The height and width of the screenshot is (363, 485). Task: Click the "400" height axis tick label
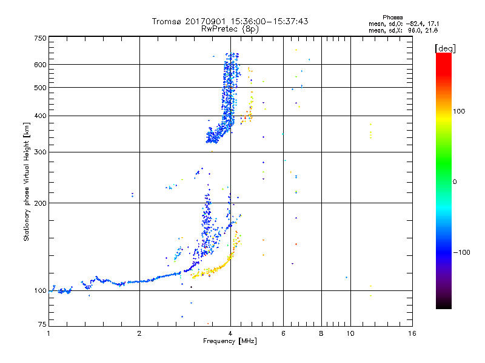[40, 116]
